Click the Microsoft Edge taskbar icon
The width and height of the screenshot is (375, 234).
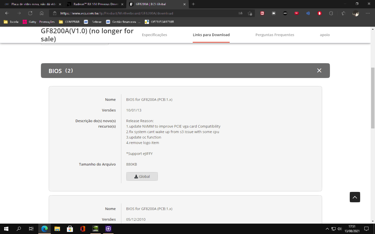click(45, 229)
